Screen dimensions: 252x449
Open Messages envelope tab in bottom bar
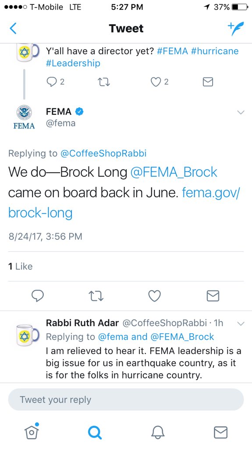[221, 432]
